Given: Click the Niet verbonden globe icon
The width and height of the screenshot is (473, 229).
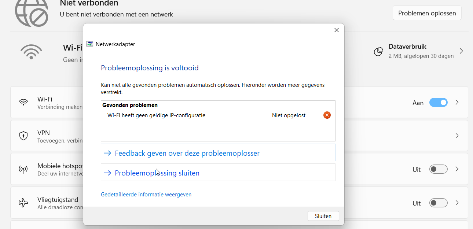Looking at the screenshot, I should point(31,12).
